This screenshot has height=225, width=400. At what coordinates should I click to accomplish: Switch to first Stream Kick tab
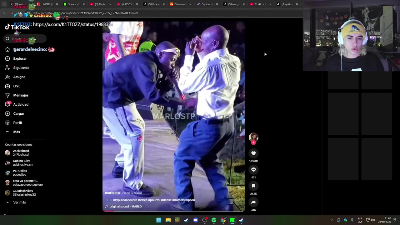(73, 4)
